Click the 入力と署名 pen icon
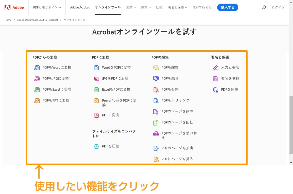The image size is (293, 194). (215, 68)
